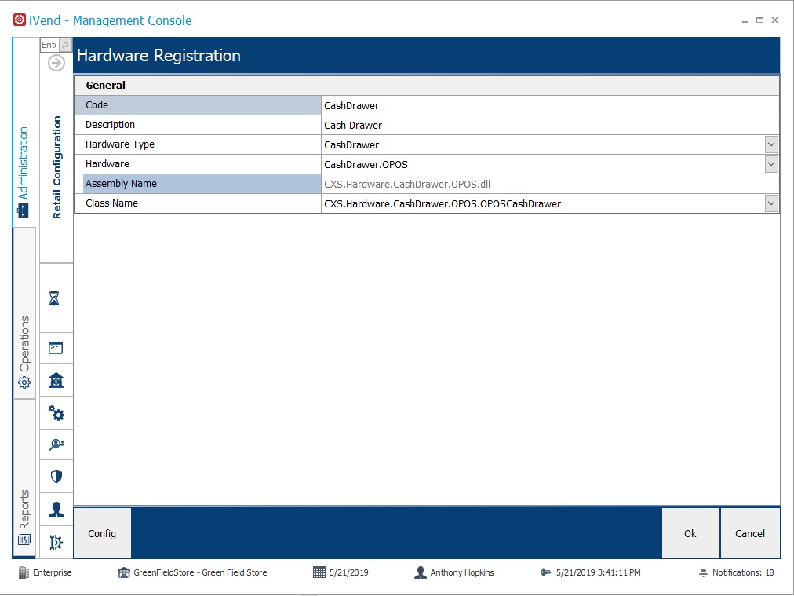Select the Assembly Name row label
The width and height of the screenshot is (794, 596).
tap(198, 184)
